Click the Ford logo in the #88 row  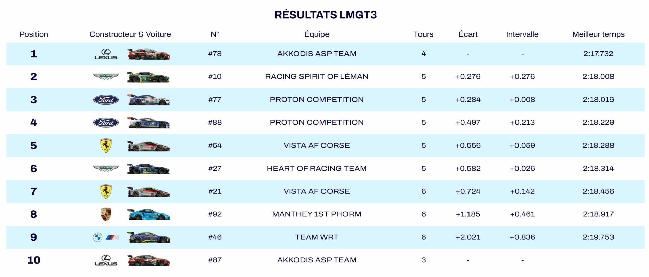[x=106, y=123]
